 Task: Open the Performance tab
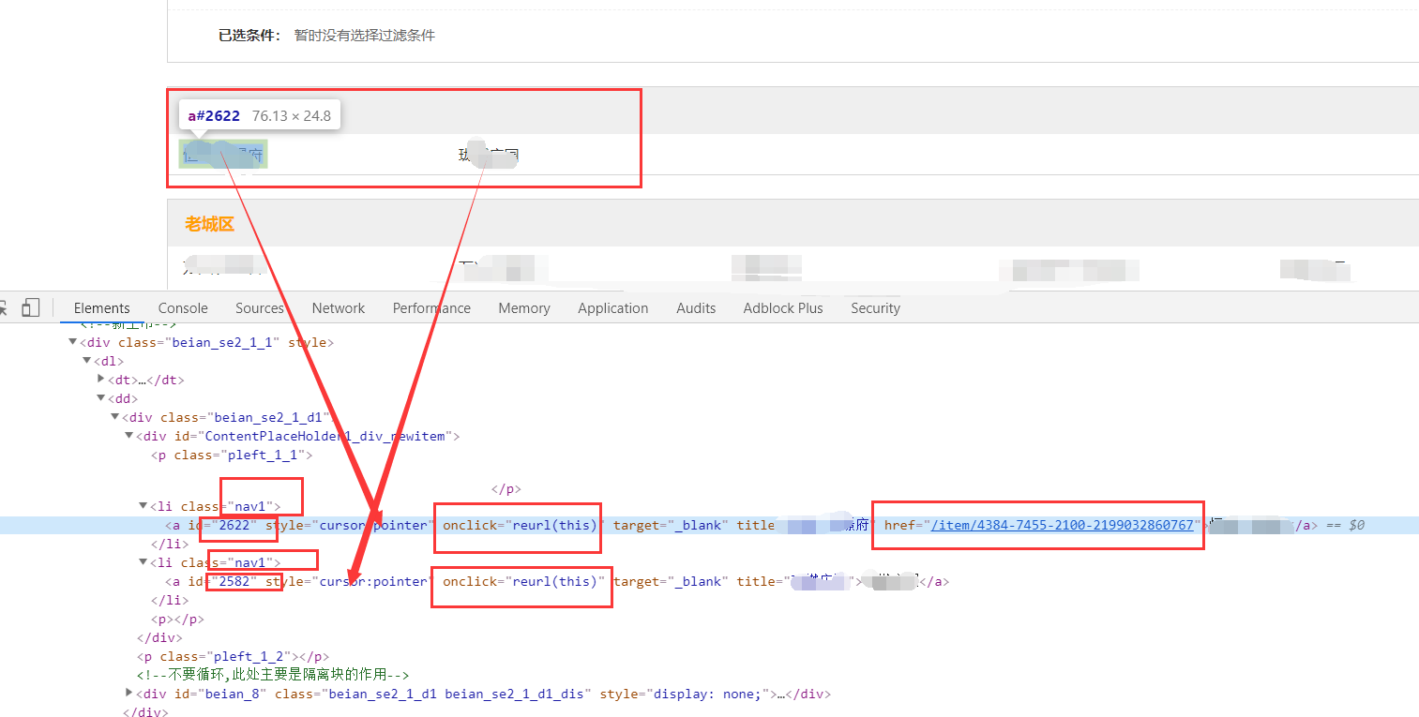pyautogui.click(x=431, y=307)
